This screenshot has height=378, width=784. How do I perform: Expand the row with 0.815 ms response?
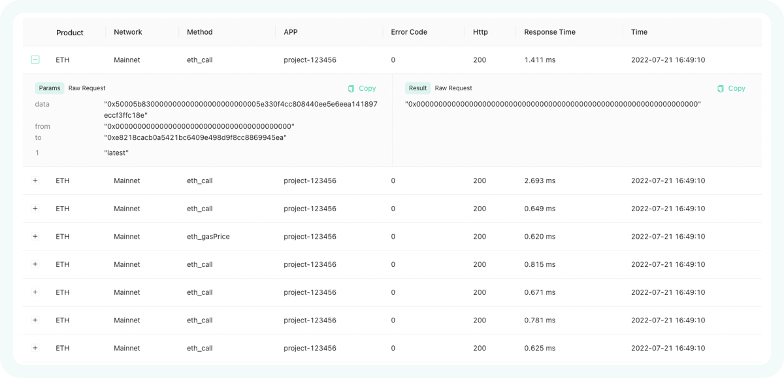[35, 264]
